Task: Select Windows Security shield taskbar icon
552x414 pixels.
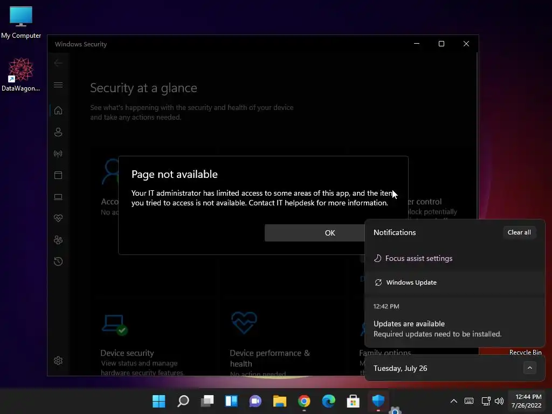Action: pyautogui.click(x=378, y=401)
